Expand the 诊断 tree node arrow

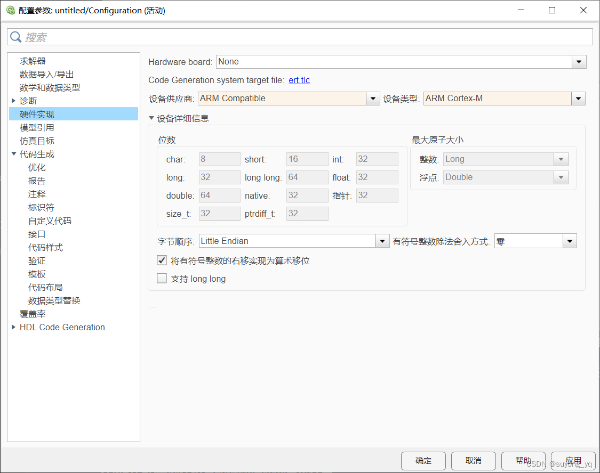13,101
